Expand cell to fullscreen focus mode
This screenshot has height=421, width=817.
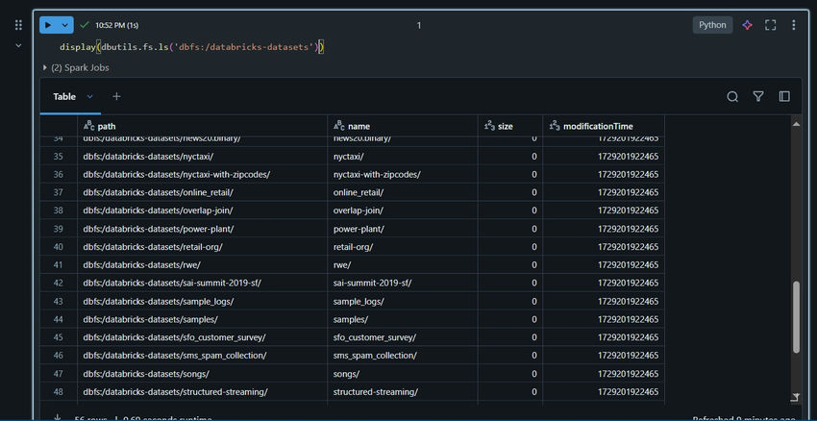coord(770,25)
